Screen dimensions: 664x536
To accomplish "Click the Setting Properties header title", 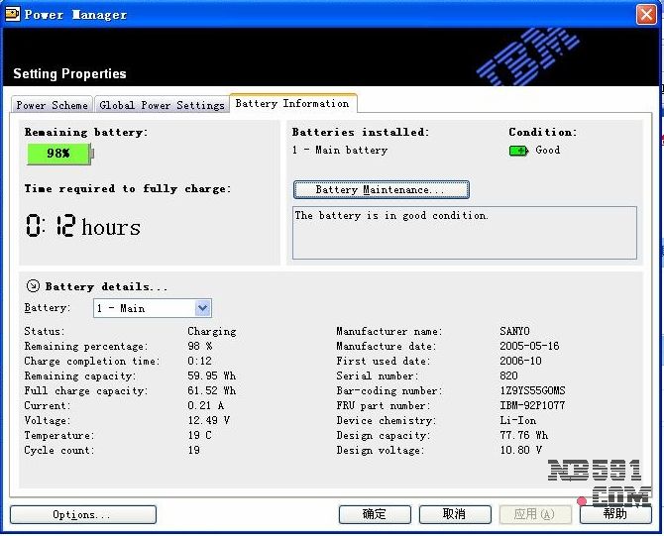I will 69,74.
